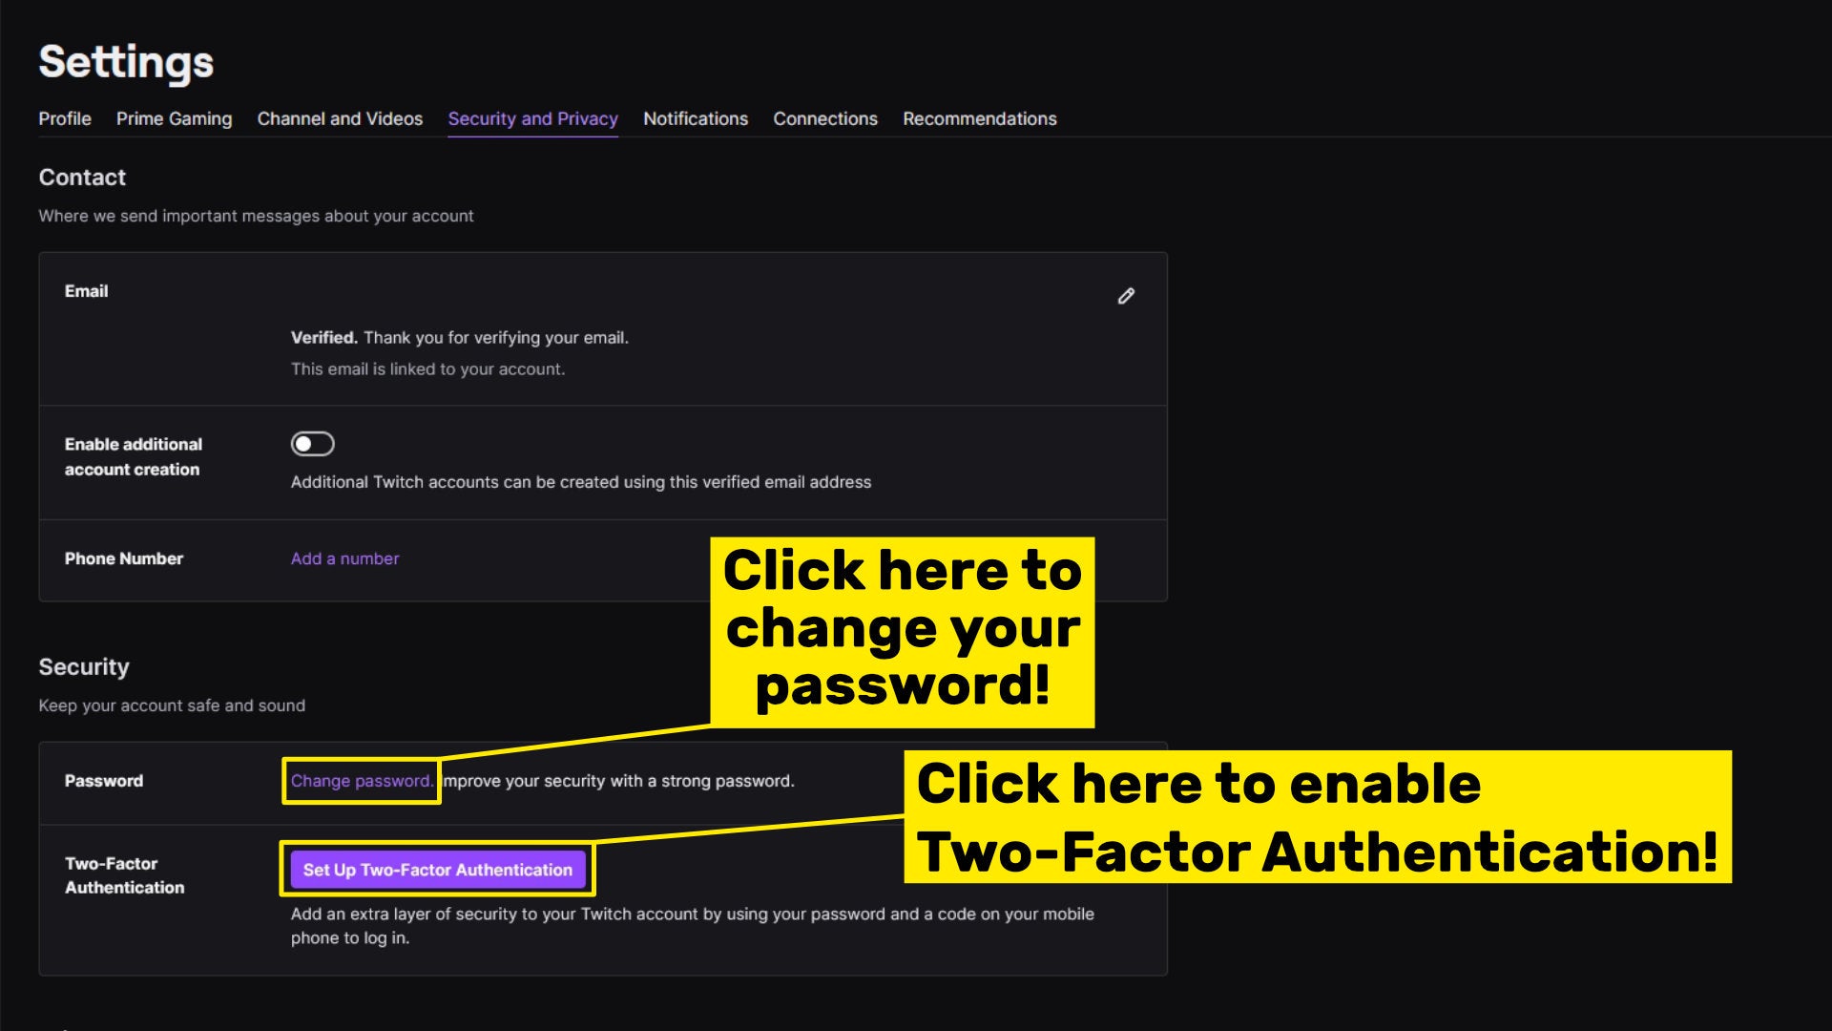Click Add a number phone link

point(344,558)
